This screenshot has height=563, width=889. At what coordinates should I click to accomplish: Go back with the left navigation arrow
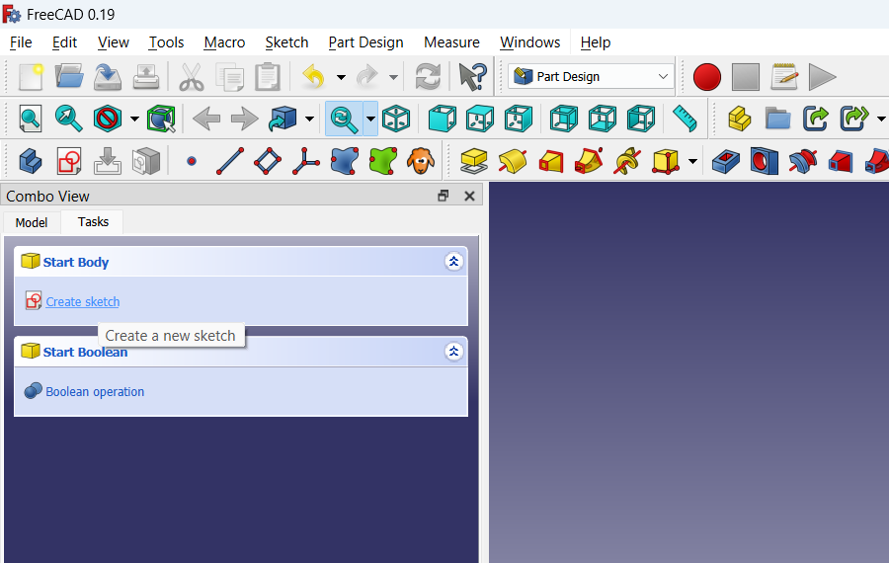206,120
